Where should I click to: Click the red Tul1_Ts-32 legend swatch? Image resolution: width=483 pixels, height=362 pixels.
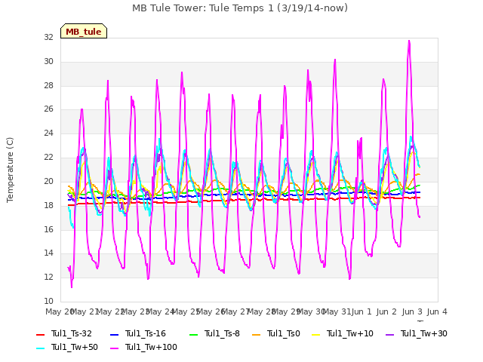(x=40, y=334)
